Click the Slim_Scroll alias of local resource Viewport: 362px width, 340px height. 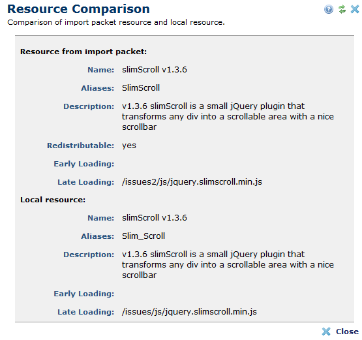(x=143, y=236)
